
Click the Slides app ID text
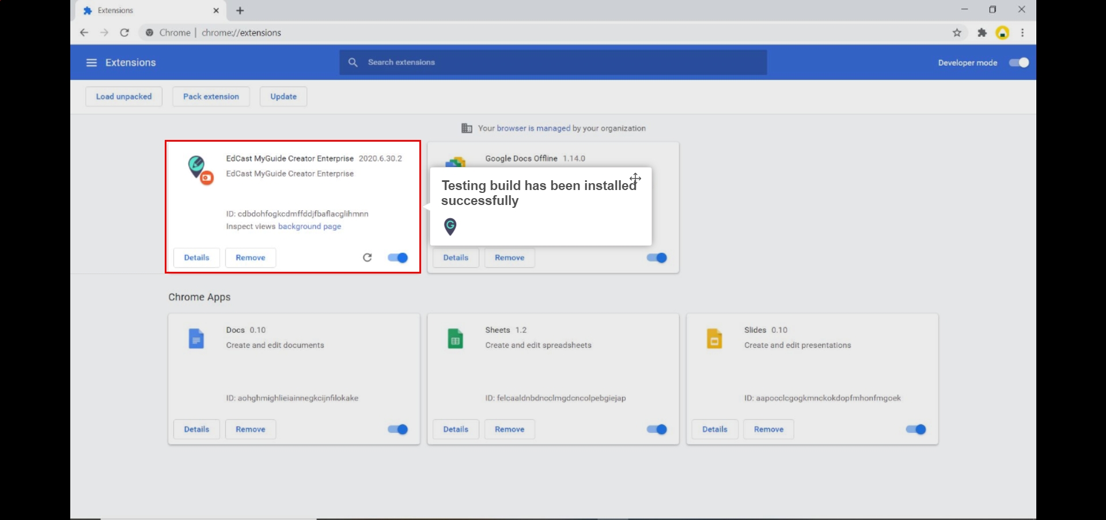coord(823,398)
